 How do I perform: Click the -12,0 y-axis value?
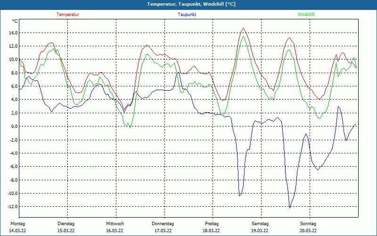coord(12,206)
